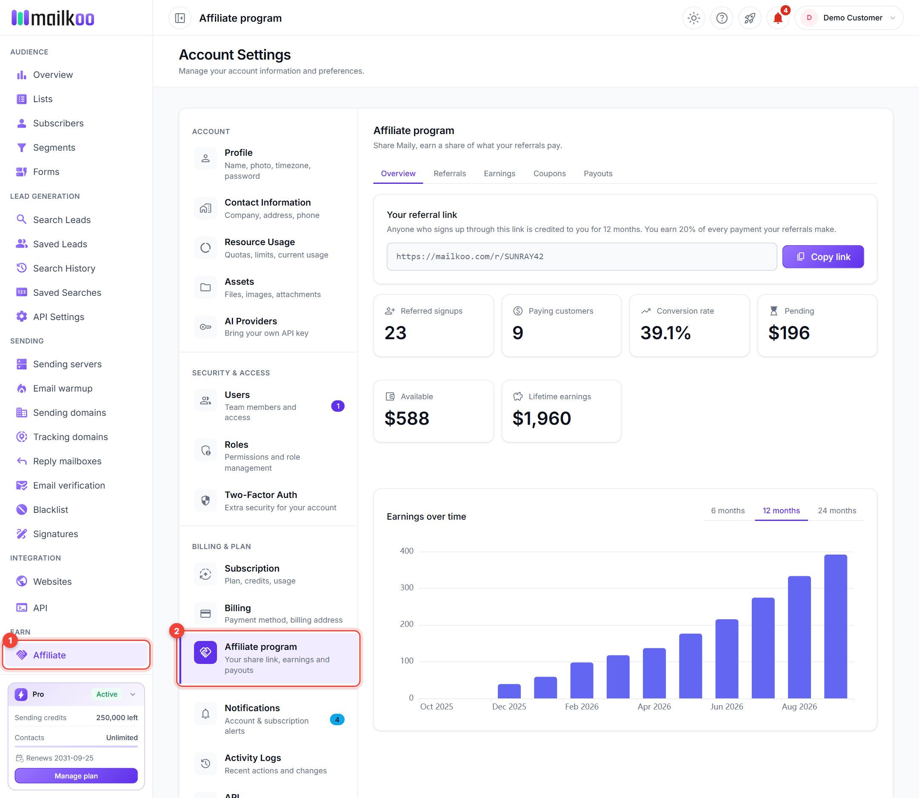This screenshot has width=919, height=798.
Task: Open Billing payment method settings
Action: (268, 614)
